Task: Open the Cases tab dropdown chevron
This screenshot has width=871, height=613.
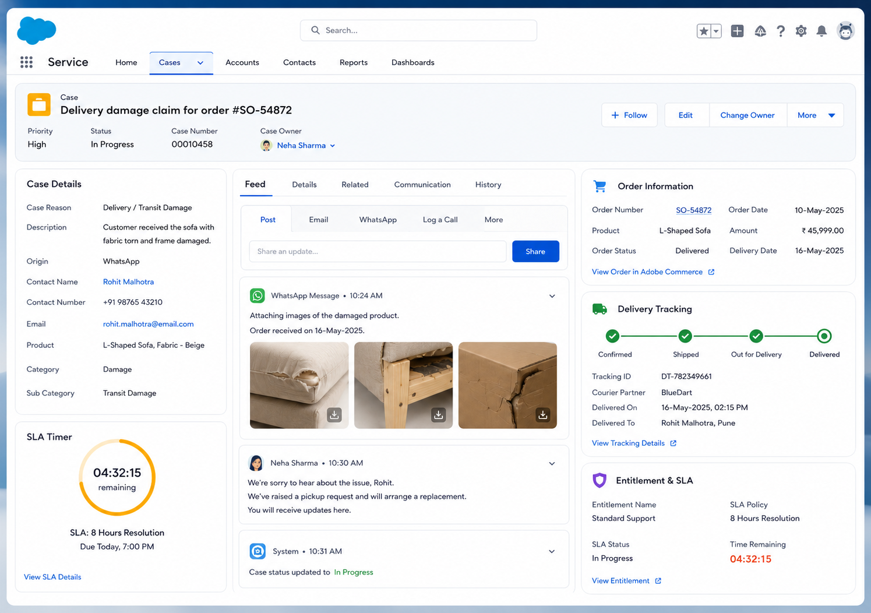Action: point(200,63)
